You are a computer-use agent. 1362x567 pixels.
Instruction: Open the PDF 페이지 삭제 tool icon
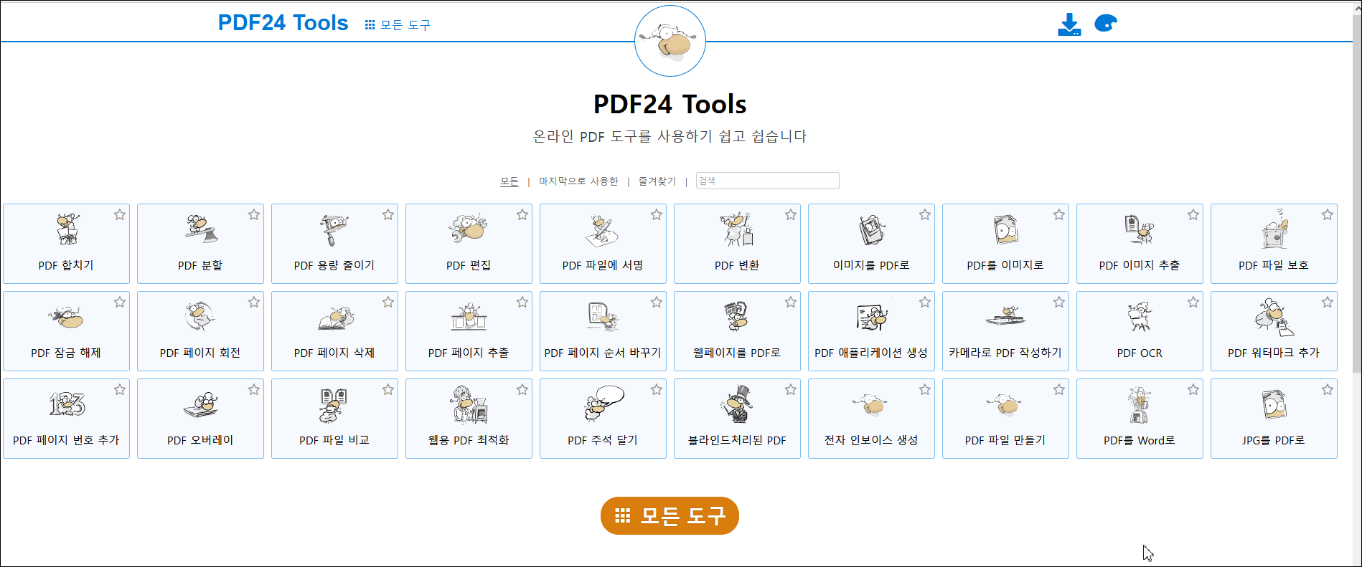pos(334,317)
